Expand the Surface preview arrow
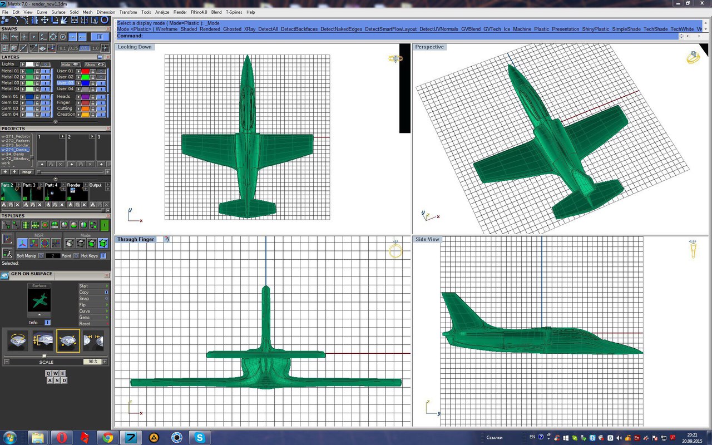 click(x=39, y=315)
